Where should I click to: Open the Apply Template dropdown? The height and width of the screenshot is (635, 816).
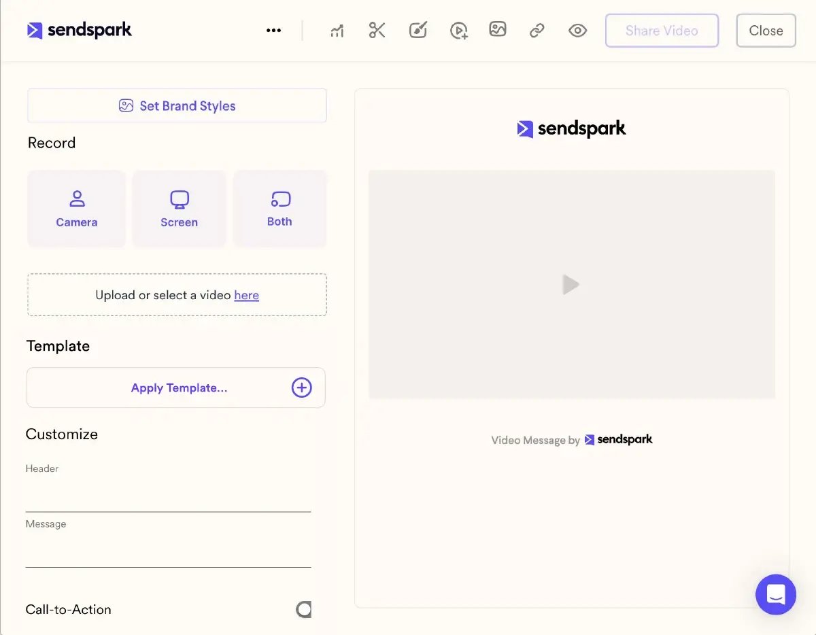click(175, 388)
